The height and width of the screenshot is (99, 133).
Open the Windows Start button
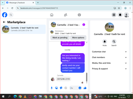coord(3,97)
